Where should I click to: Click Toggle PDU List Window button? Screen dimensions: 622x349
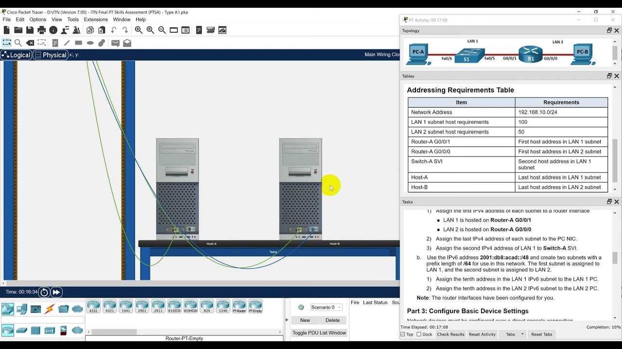pyautogui.click(x=319, y=333)
